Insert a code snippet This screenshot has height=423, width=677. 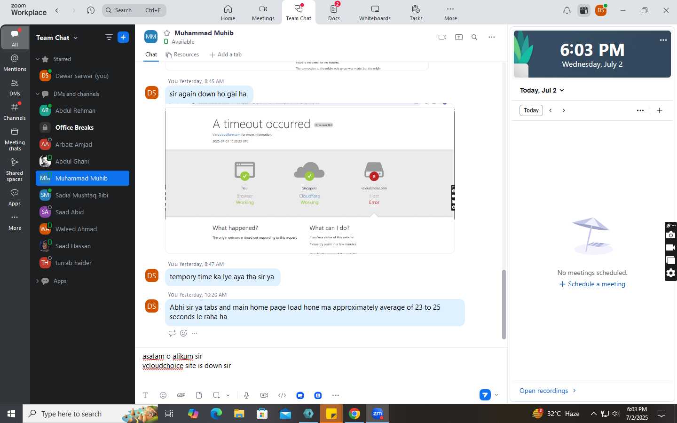[282, 395]
